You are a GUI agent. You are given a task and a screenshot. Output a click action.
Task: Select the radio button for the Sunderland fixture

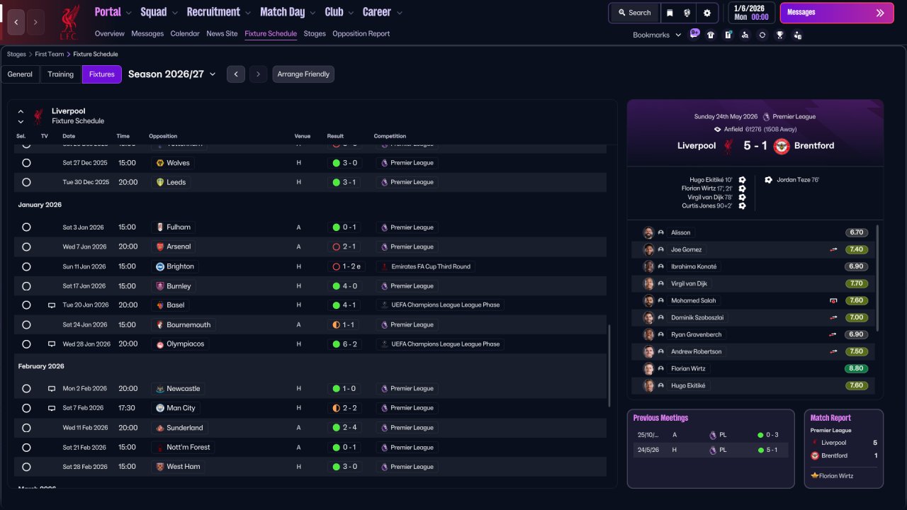[x=26, y=428]
